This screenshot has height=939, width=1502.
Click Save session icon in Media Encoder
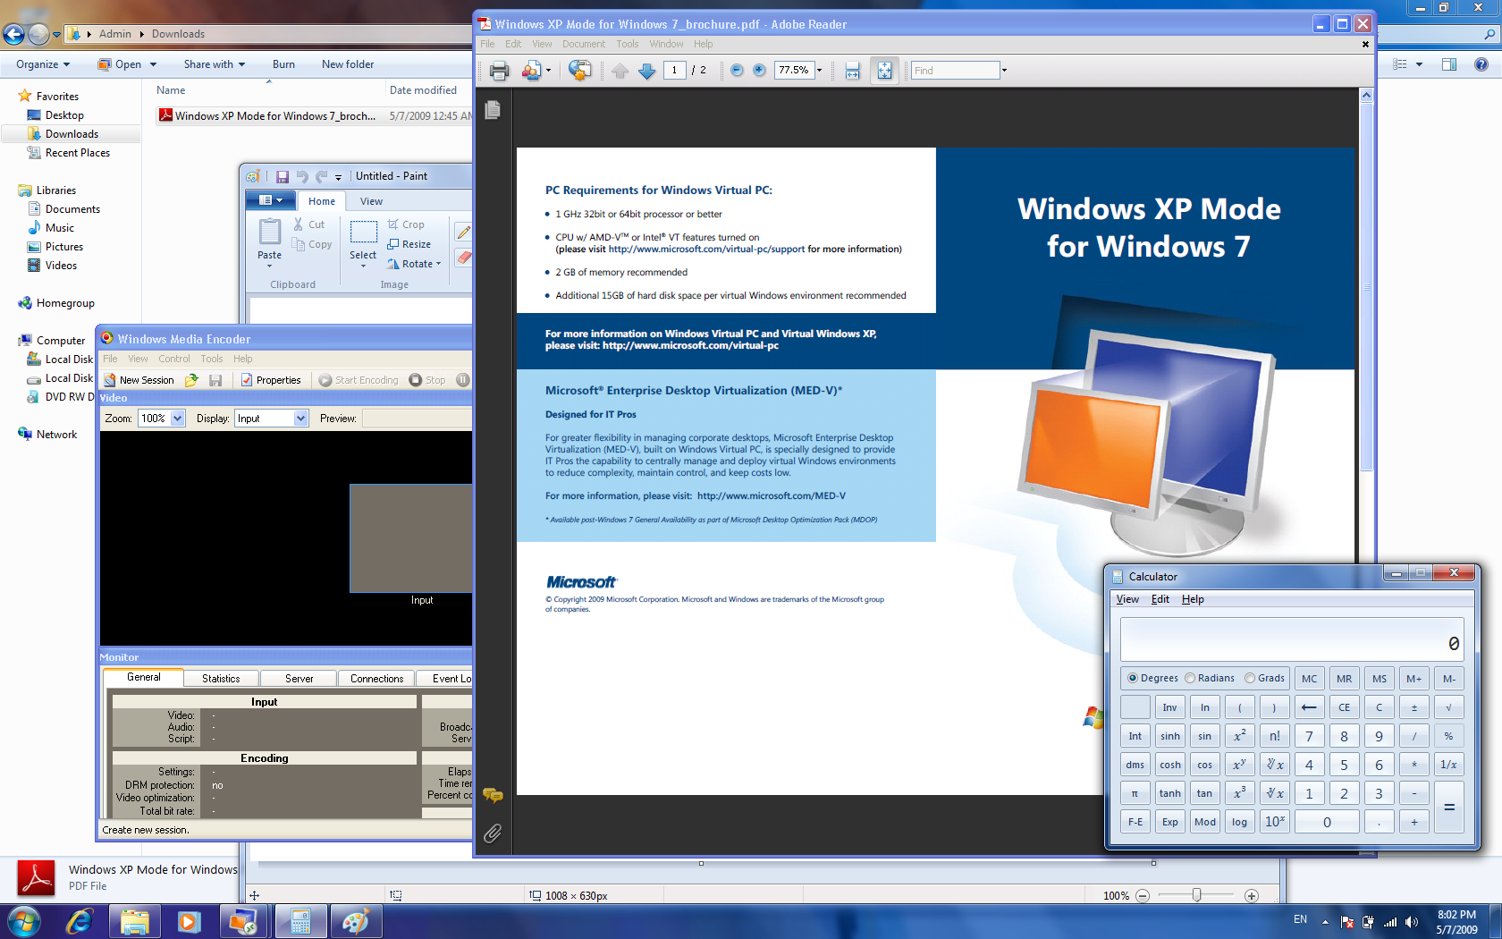(x=215, y=380)
